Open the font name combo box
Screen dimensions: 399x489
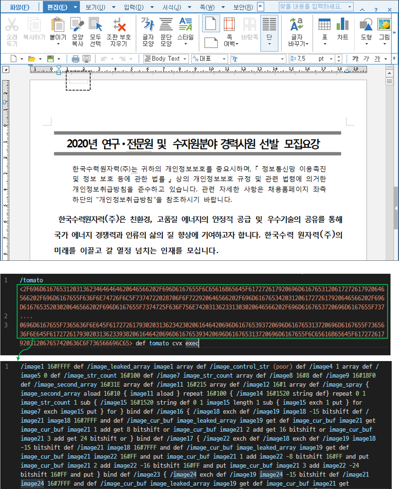(x=258, y=59)
